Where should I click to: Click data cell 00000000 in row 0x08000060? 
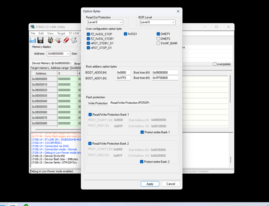67,112
